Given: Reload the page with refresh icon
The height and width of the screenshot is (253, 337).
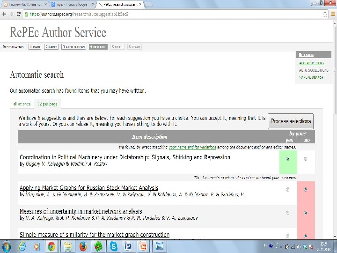Looking at the screenshot, I should click(18, 14).
